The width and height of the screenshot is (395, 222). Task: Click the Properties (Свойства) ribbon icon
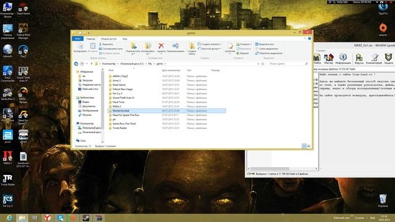click(x=230, y=48)
